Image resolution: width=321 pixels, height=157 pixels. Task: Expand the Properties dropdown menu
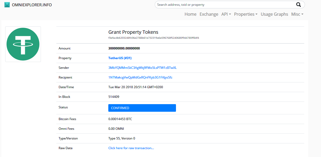coord(246,14)
